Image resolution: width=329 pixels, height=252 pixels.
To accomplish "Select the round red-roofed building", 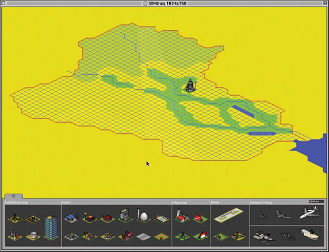I will point(108,218).
